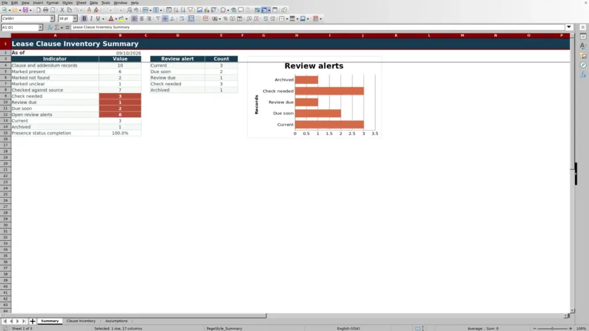
Task: Open the Select Function sum dropdown arrow
Action: (62, 28)
